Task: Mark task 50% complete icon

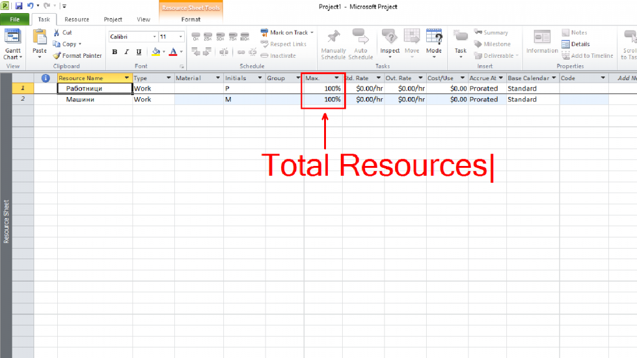Action: pos(220,37)
